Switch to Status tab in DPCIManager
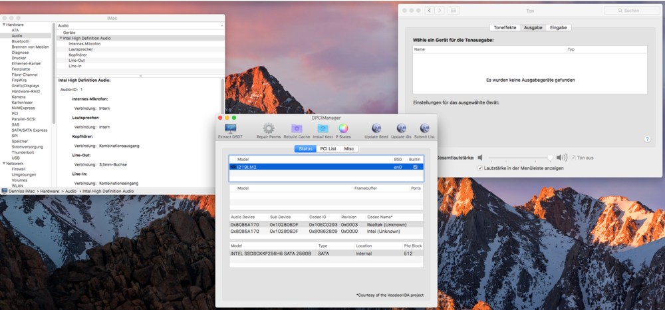The height and width of the screenshot is (310, 665). (305, 149)
